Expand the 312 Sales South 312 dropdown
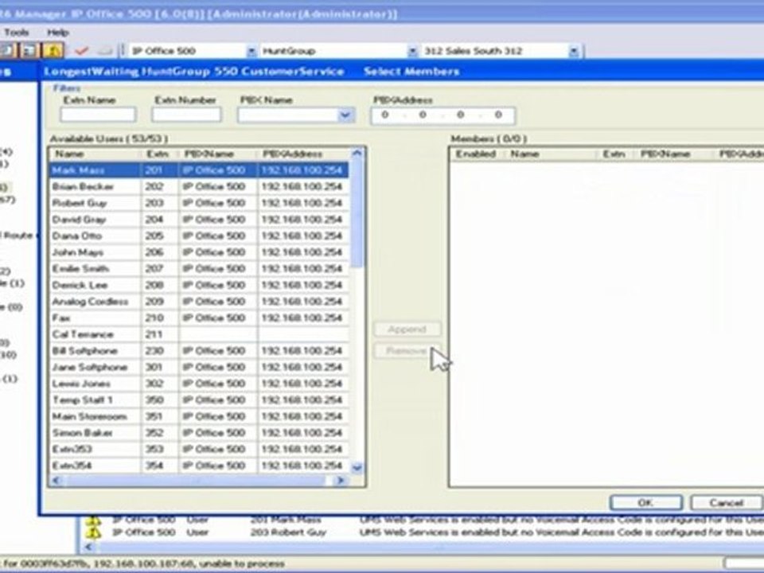Image resolution: width=764 pixels, height=573 pixels. pos(574,51)
